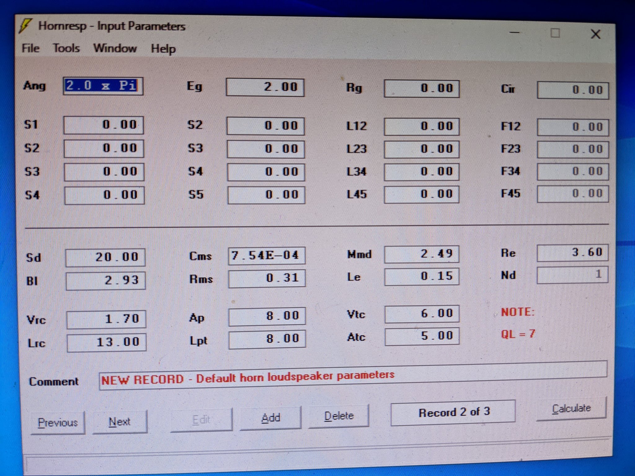Click the F23 input field

coord(573,150)
